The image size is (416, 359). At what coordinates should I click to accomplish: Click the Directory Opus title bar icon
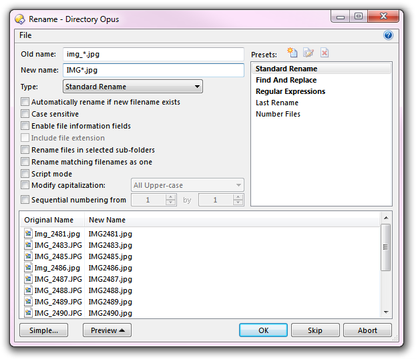tap(20, 19)
